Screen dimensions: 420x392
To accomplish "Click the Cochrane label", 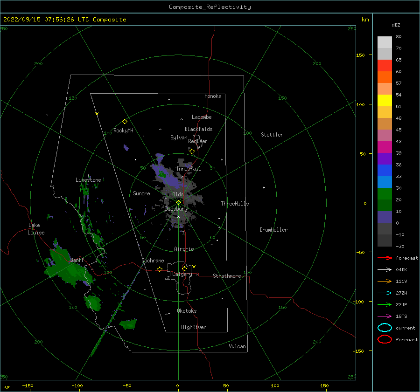I will (x=153, y=261).
